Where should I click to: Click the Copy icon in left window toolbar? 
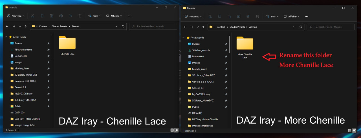pos(42,16)
